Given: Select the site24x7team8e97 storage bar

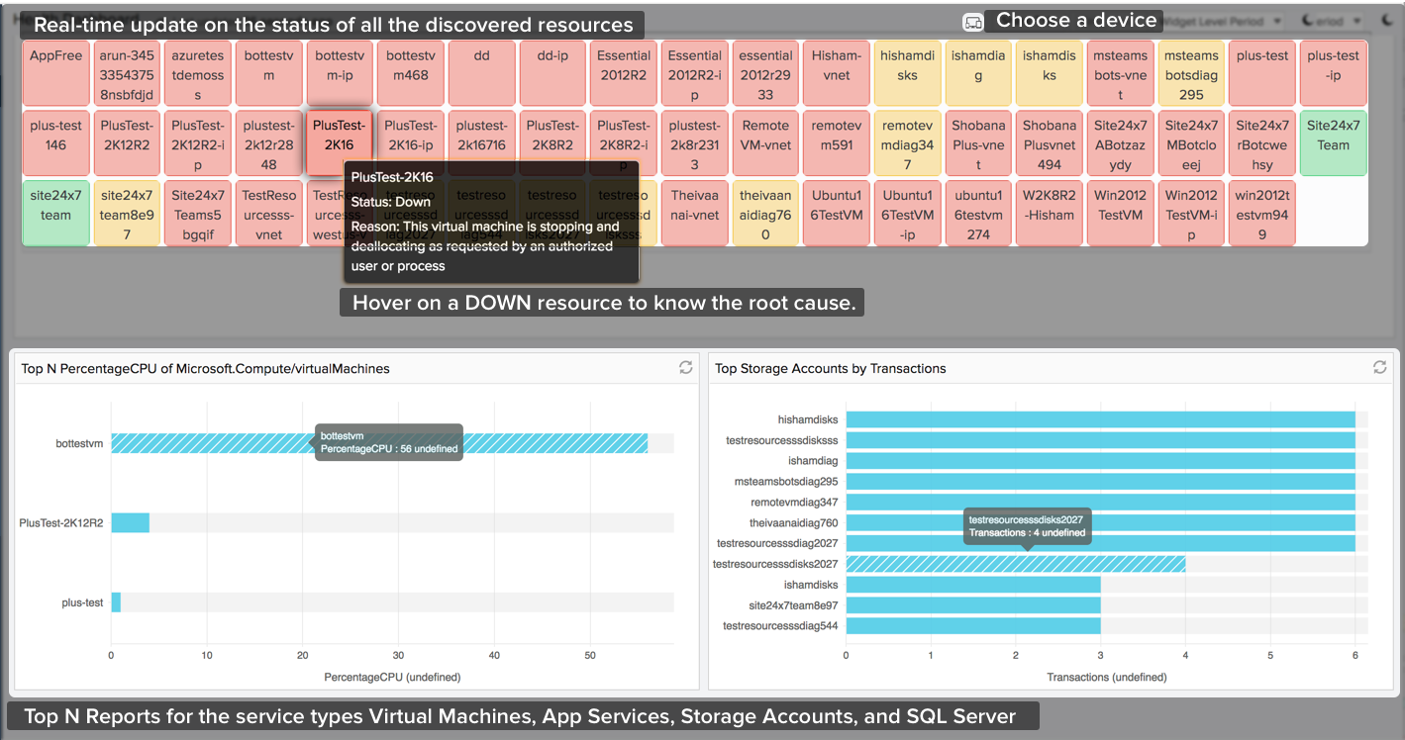Looking at the screenshot, I should click(x=972, y=604).
